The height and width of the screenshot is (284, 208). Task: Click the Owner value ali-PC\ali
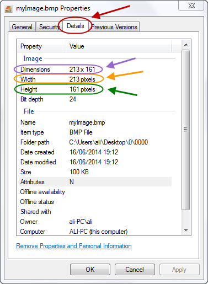81,222
